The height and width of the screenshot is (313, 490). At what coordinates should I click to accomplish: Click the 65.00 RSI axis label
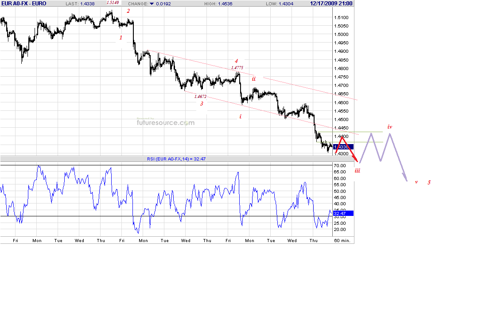340,172
